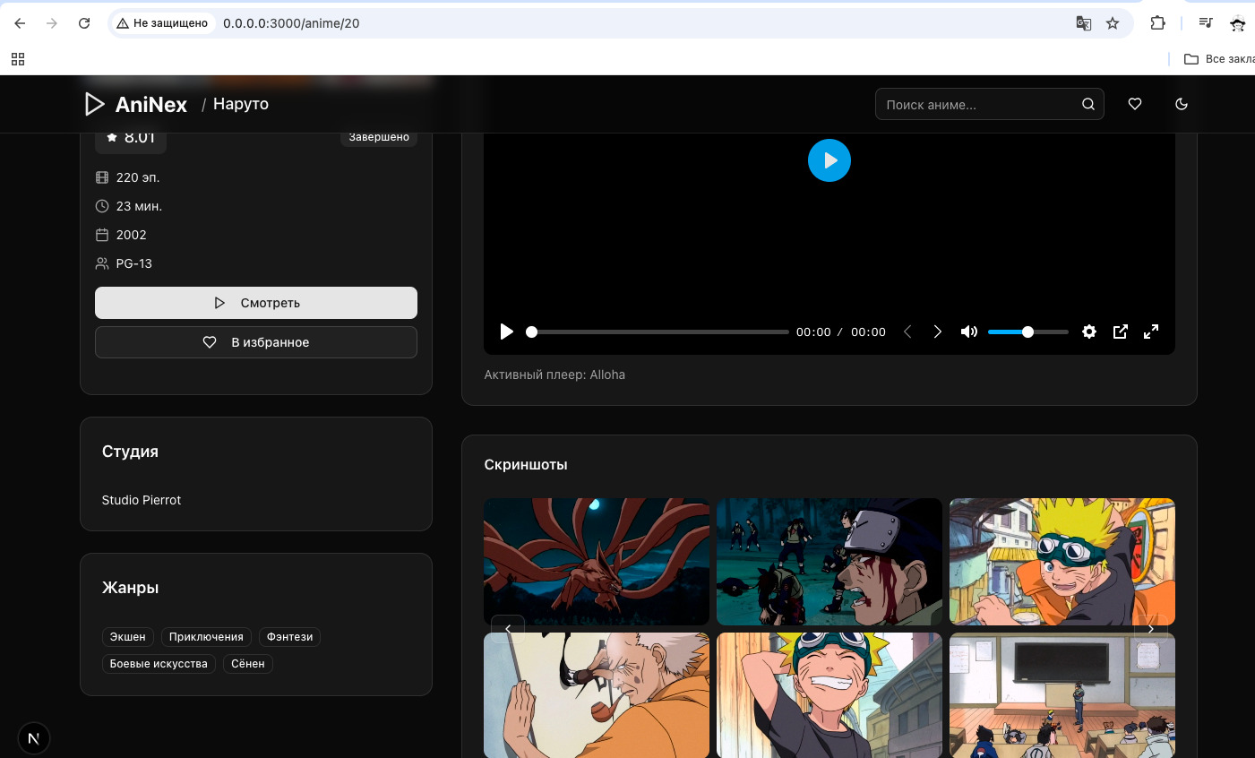Reload the page with the browser refresh icon
The width and height of the screenshot is (1255, 758).
pos(84,23)
